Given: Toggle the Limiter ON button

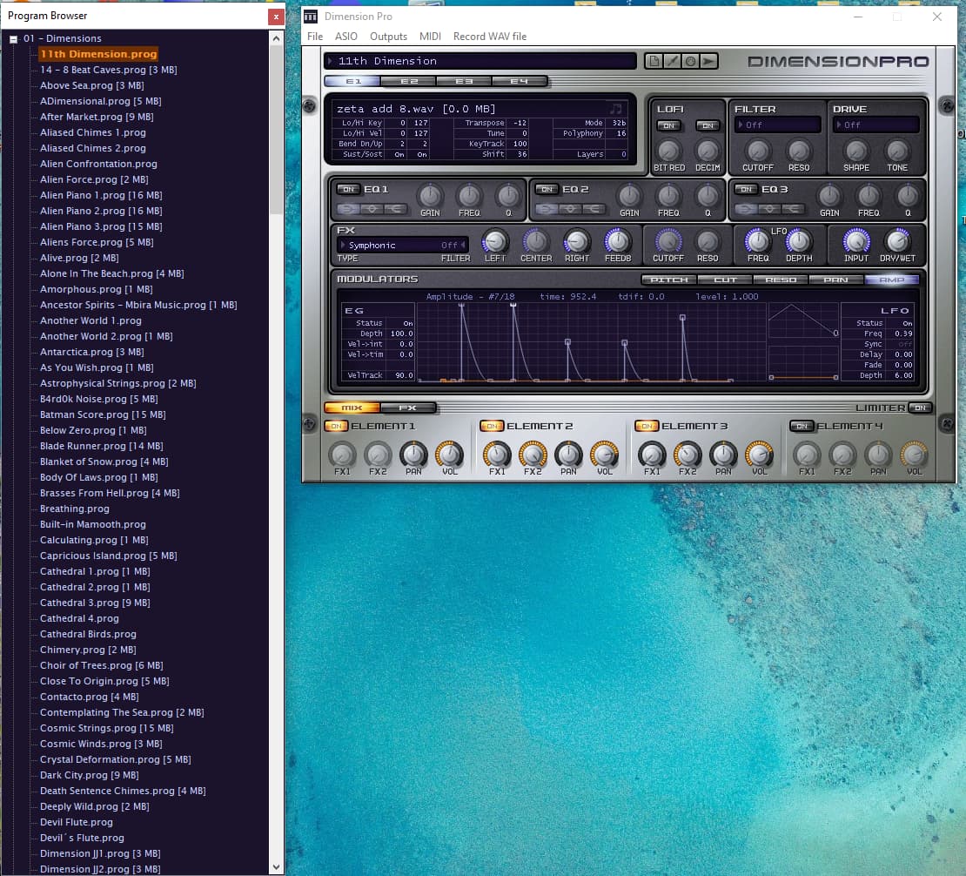Looking at the screenshot, I should [x=921, y=408].
